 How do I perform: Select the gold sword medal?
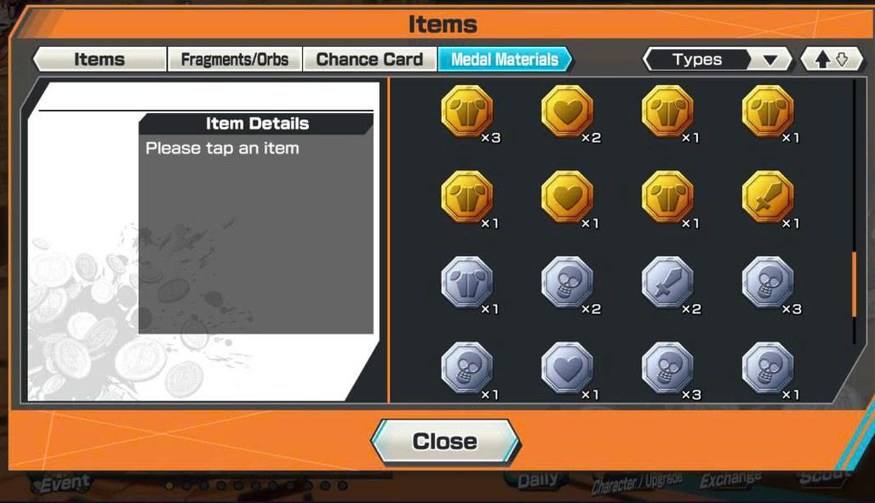768,197
